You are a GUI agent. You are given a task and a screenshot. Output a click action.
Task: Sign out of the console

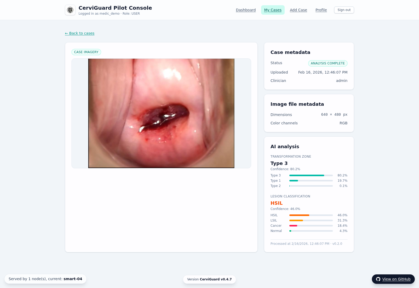click(x=344, y=10)
